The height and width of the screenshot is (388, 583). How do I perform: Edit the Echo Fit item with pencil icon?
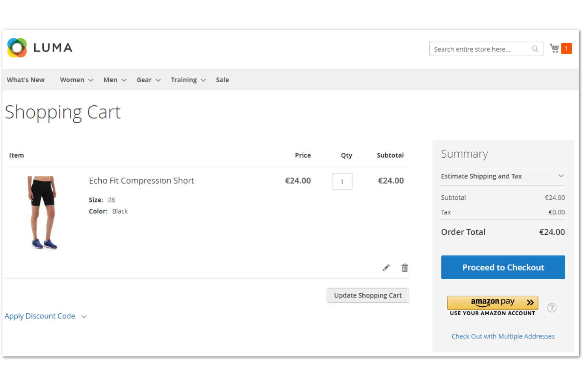386,267
